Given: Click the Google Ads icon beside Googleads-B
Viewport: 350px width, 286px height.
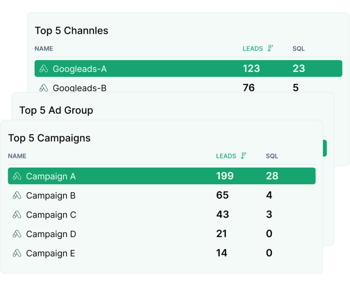Looking at the screenshot, I should coord(43,88).
